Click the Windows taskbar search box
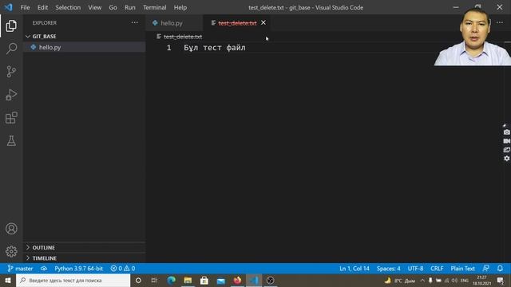Image resolution: width=511 pixels, height=287 pixels. pyautogui.click(x=73, y=280)
